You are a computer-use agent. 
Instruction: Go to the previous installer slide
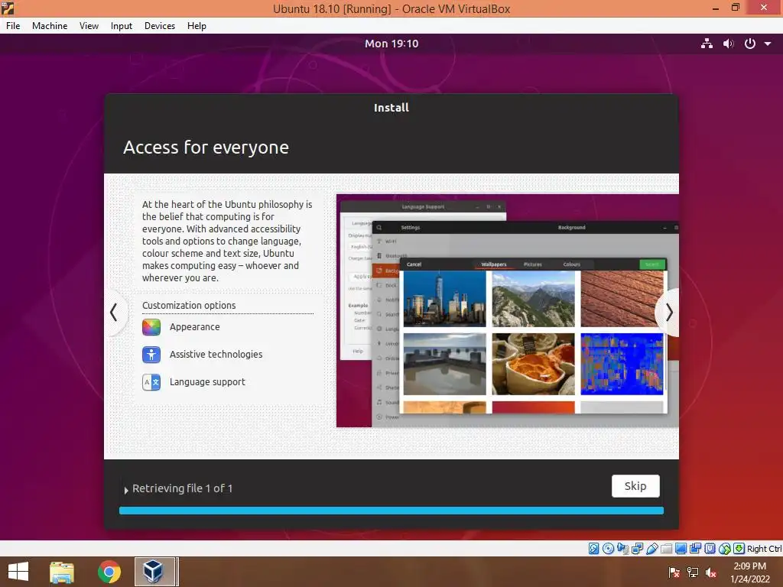115,313
